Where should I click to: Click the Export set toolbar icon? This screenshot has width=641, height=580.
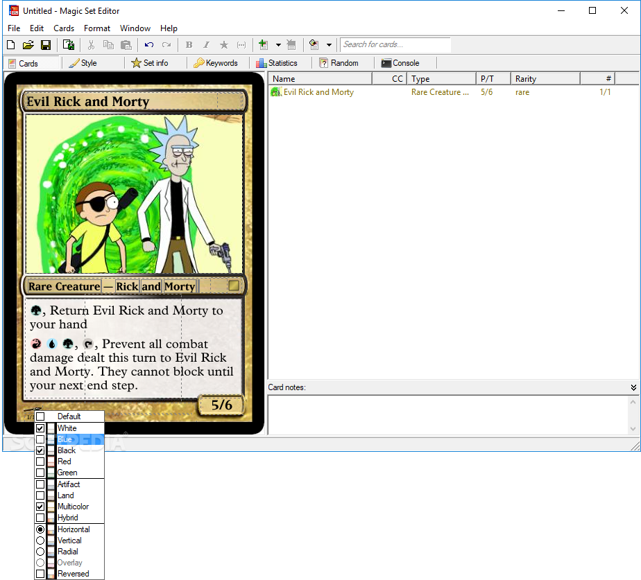[69, 45]
